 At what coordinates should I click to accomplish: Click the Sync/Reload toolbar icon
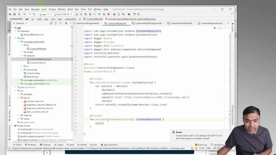tap(19, 14)
